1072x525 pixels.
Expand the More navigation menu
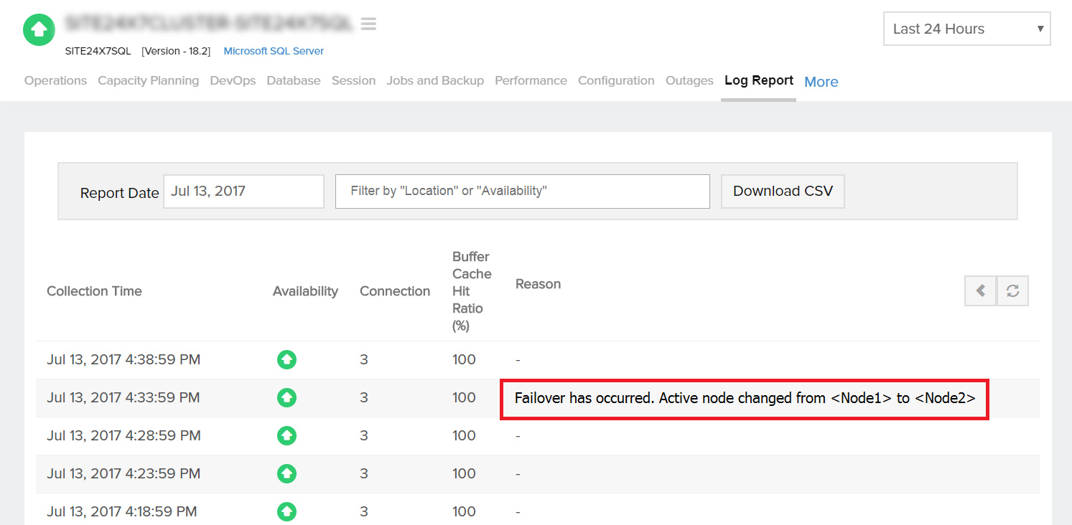[821, 82]
